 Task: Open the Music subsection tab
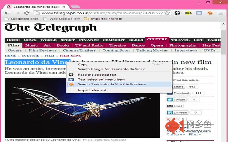[31, 45]
